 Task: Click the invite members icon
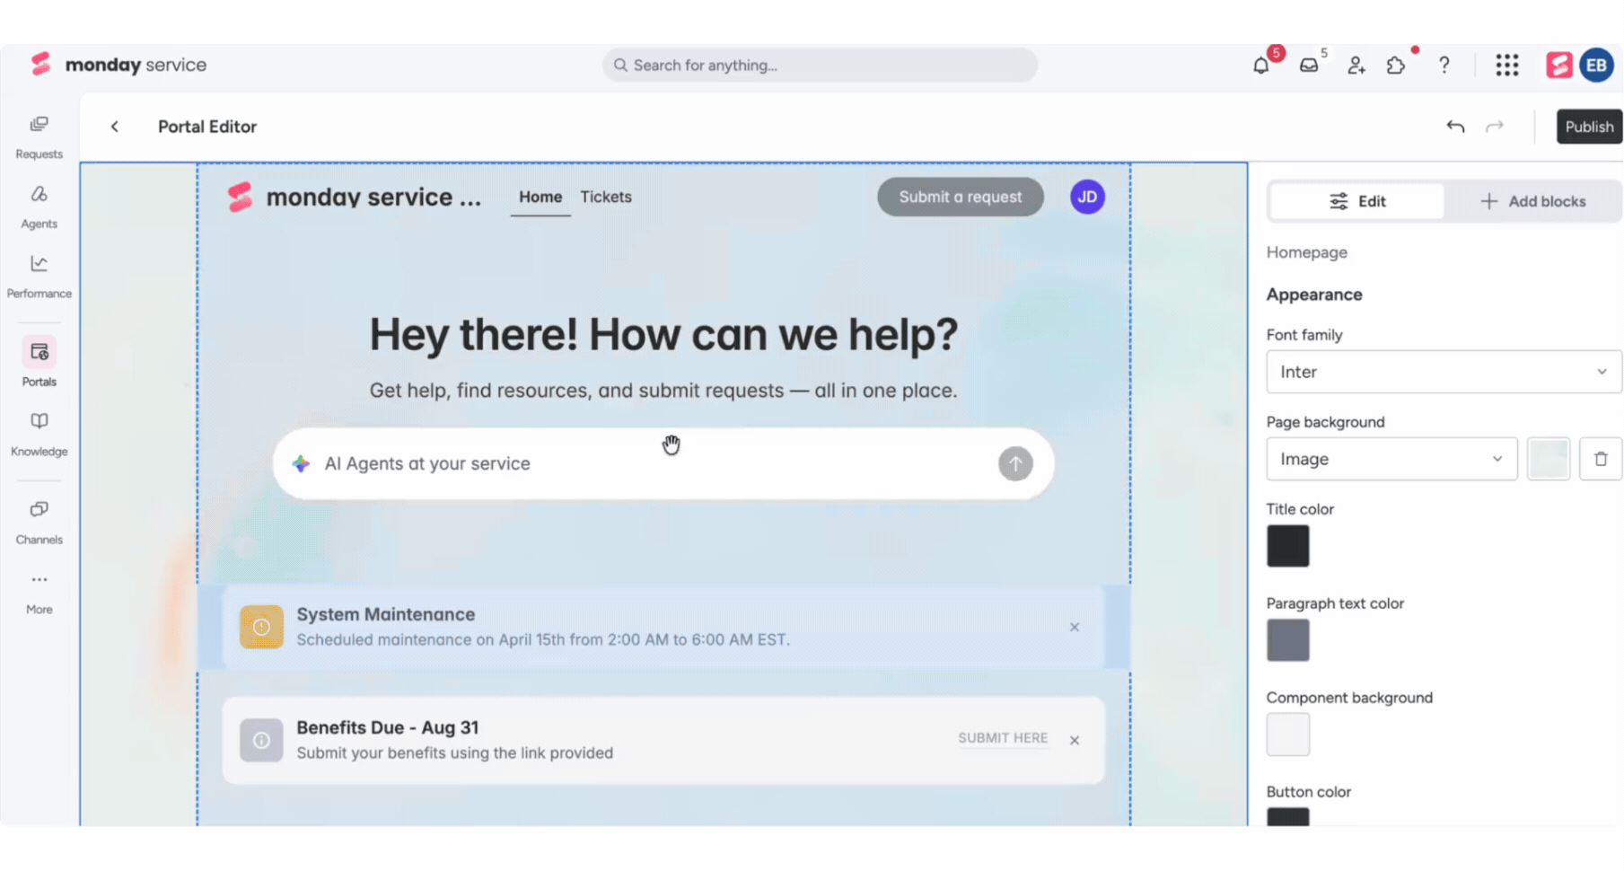[1356, 65]
